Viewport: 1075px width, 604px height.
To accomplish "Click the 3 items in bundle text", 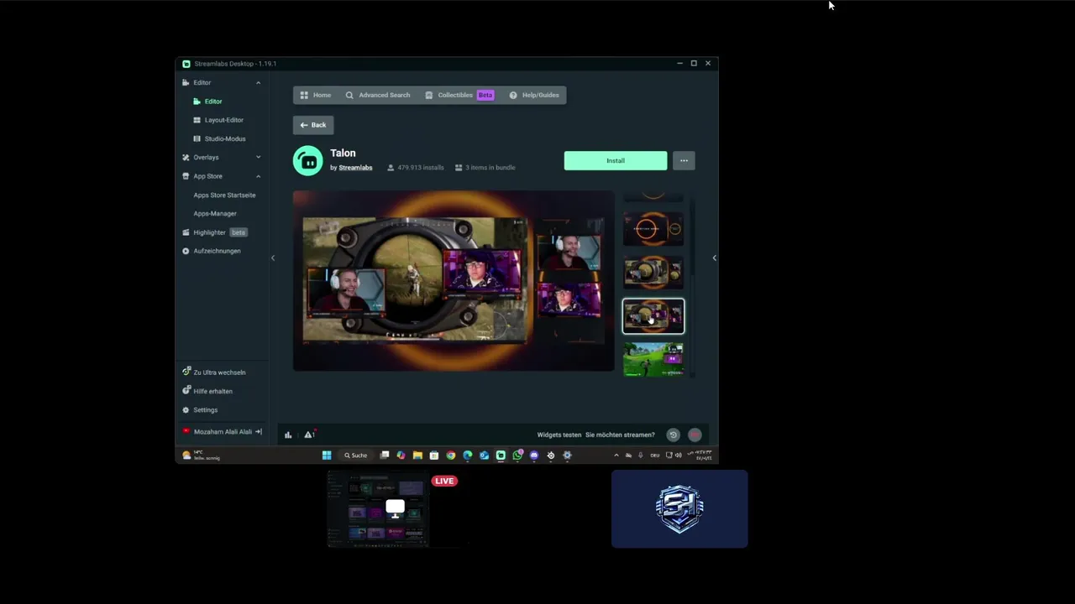I will pyautogui.click(x=490, y=168).
